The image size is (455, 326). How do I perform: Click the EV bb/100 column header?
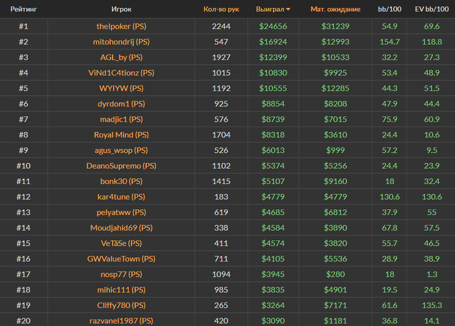(x=431, y=10)
